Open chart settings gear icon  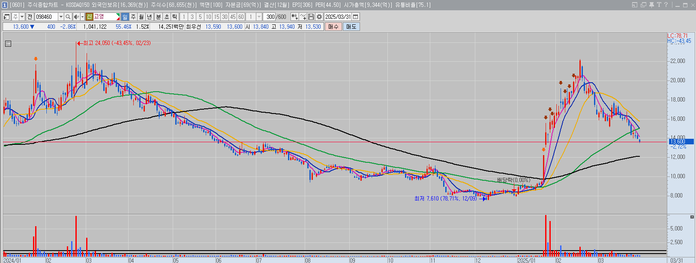(x=319, y=17)
